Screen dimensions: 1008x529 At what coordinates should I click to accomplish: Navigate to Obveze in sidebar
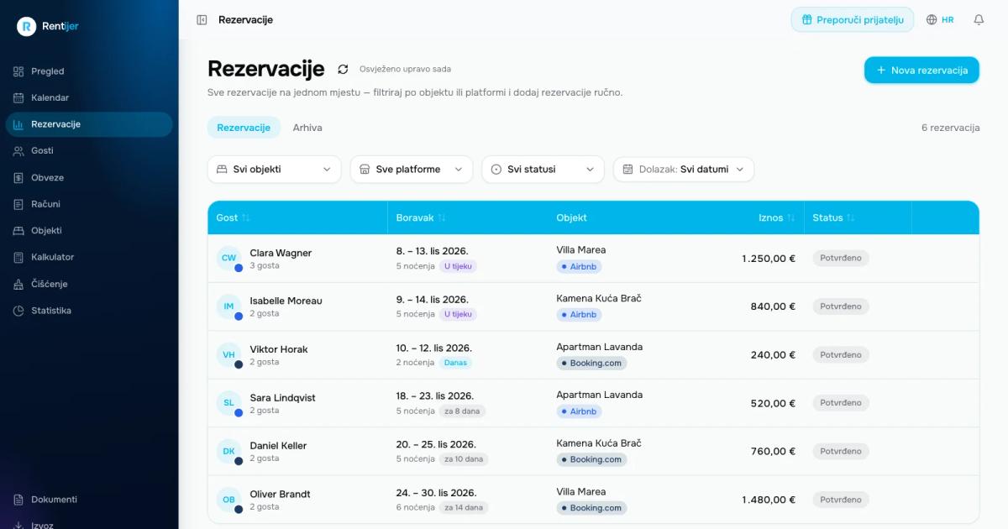[89, 178]
